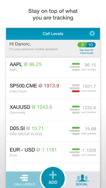106x188 pixels.
Task: Click the level bars icon for XAUUSD
Action: 75,109
